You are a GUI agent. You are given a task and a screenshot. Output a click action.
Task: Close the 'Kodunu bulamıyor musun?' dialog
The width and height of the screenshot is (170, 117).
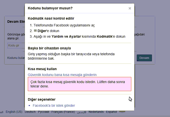click(x=130, y=8)
